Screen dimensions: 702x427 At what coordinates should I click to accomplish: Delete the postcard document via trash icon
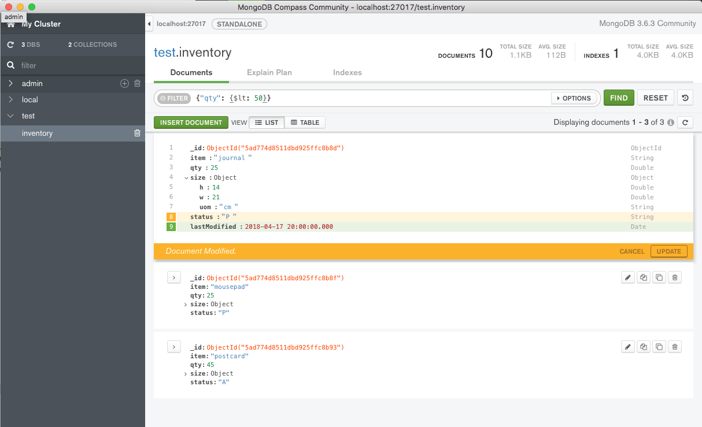[675, 346]
